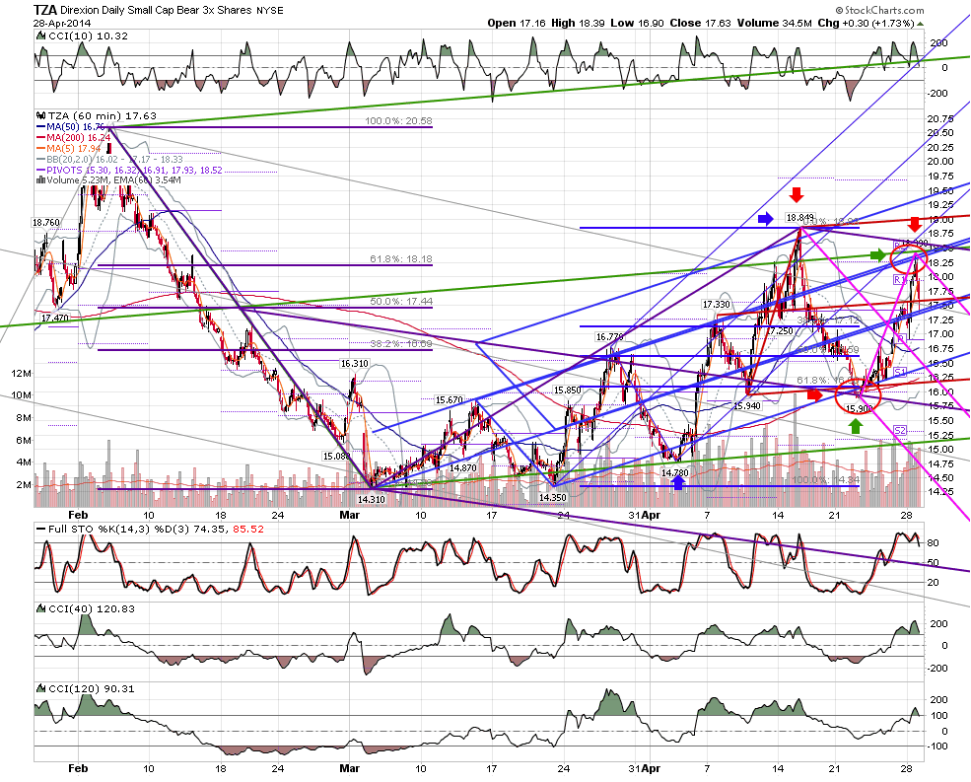Image resolution: width=971 pixels, height=782 pixels.
Task: Click the 16.770 price label
Action: [609, 337]
